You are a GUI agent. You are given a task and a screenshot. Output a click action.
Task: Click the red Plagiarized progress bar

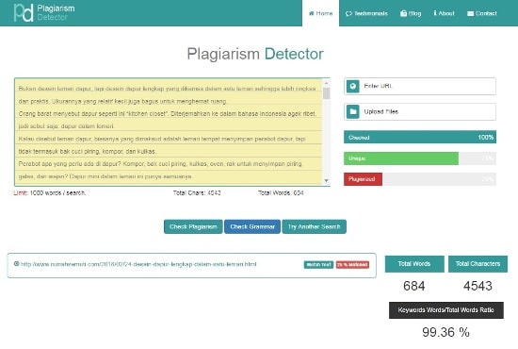(363, 179)
